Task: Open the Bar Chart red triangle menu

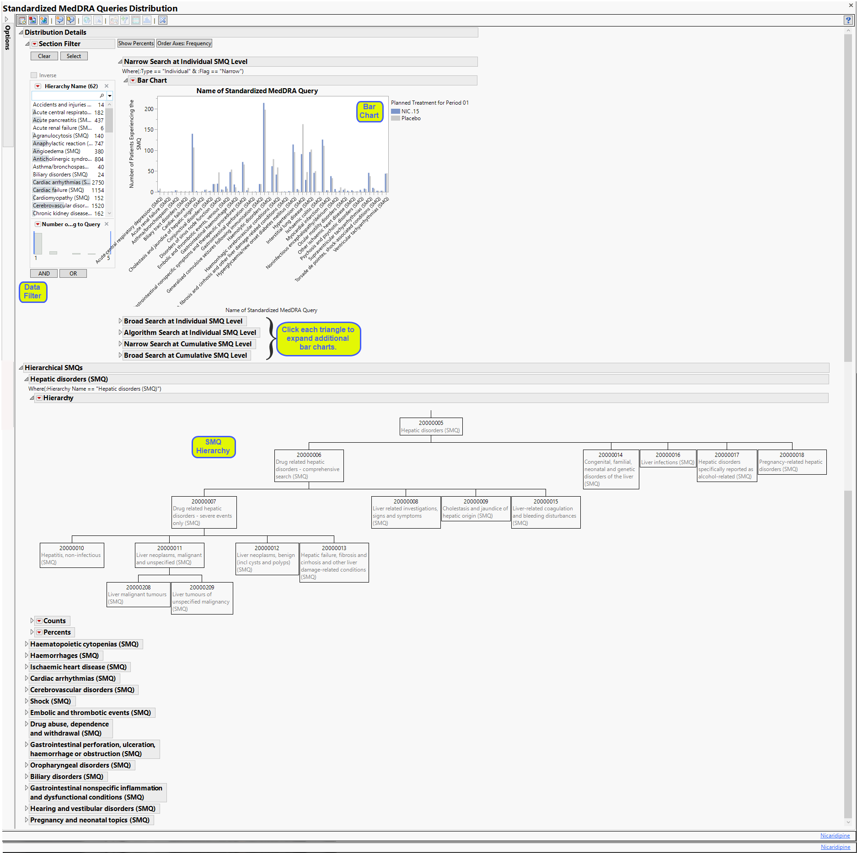Action: click(x=133, y=80)
